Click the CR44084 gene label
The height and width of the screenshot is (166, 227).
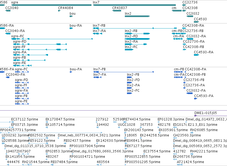coord(66,8)
